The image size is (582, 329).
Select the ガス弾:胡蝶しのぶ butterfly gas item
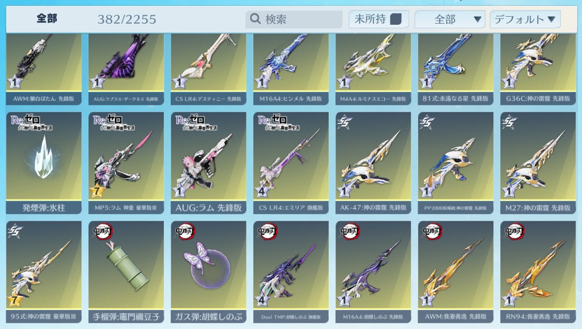click(209, 272)
